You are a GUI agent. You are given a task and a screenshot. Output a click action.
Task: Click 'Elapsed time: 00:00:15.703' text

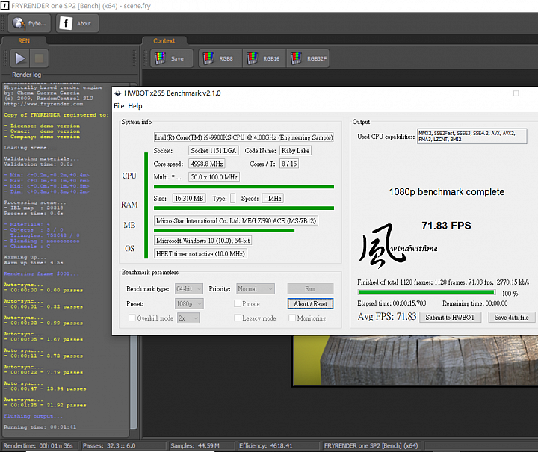click(392, 303)
